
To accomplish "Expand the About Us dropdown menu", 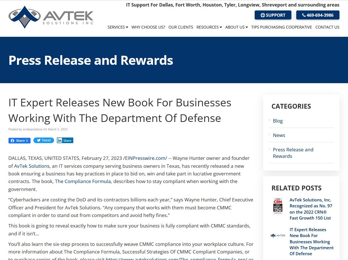I will [x=237, y=27].
